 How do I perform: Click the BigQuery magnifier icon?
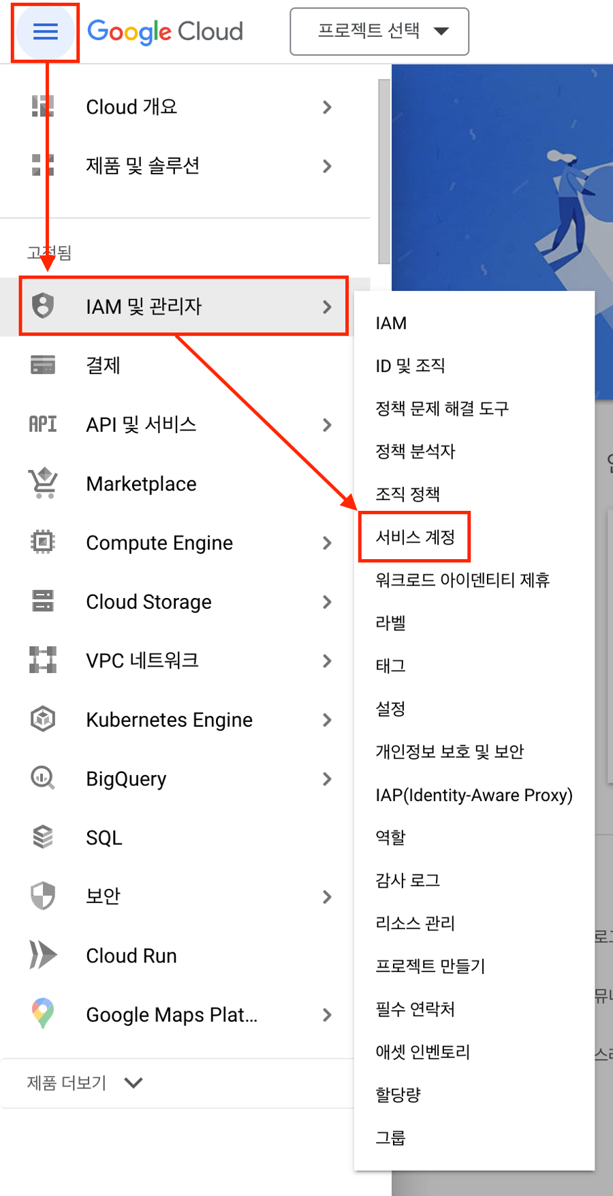pyautogui.click(x=43, y=778)
